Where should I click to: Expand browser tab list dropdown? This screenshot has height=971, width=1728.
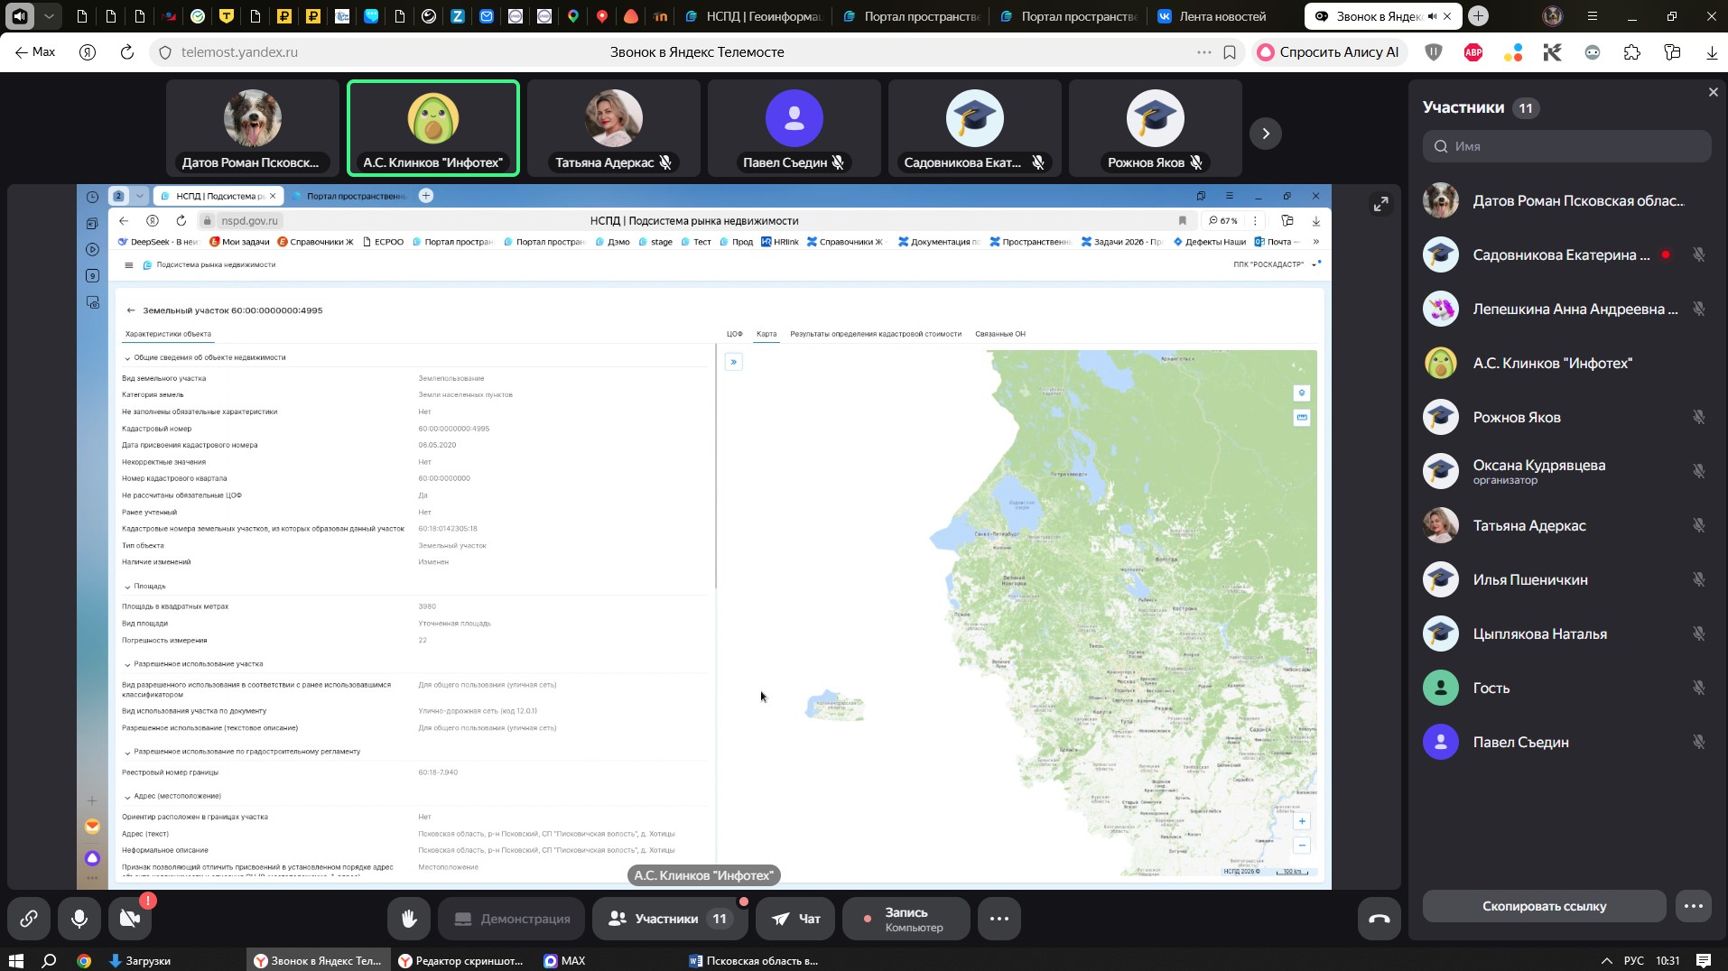coord(49,16)
